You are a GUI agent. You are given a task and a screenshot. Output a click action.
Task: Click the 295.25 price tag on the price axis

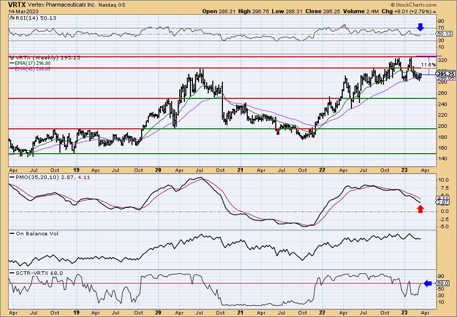tap(446, 74)
